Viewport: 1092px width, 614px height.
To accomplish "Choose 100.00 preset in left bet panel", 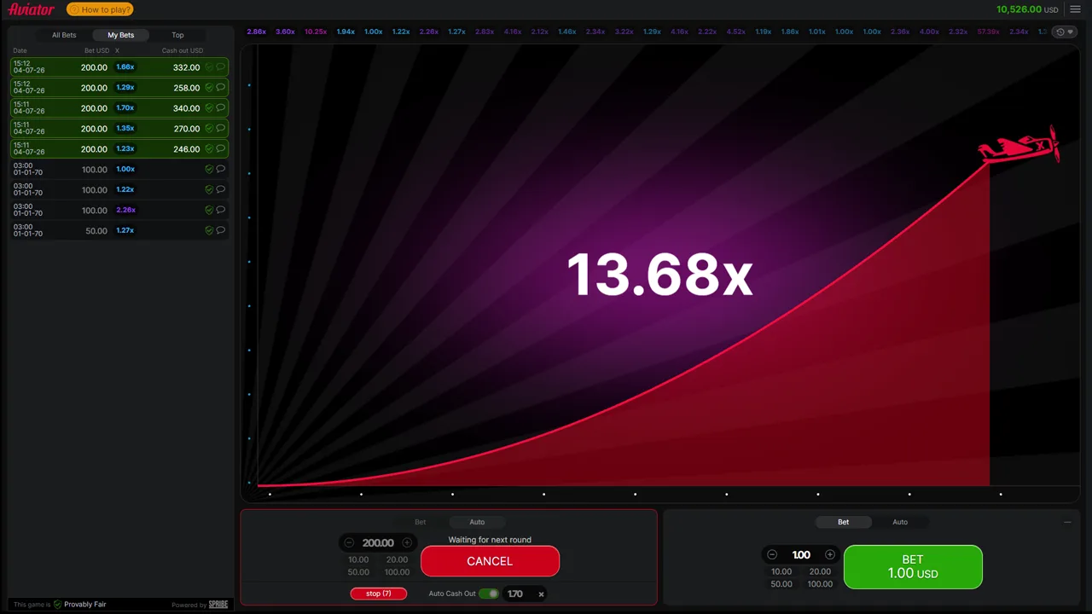I will 397,572.
